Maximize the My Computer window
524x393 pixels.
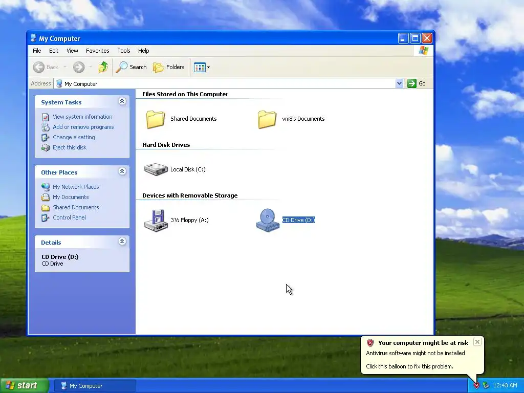(415, 38)
